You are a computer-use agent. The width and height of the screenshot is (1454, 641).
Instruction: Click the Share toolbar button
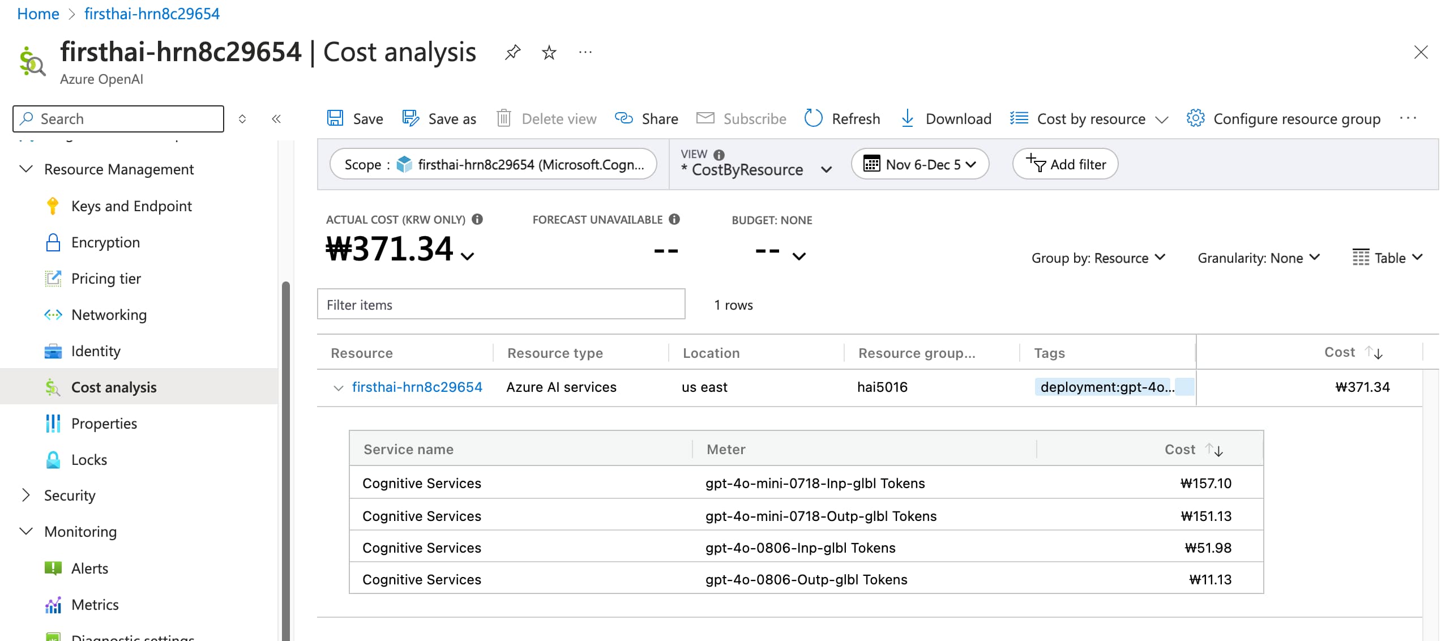point(647,118)
